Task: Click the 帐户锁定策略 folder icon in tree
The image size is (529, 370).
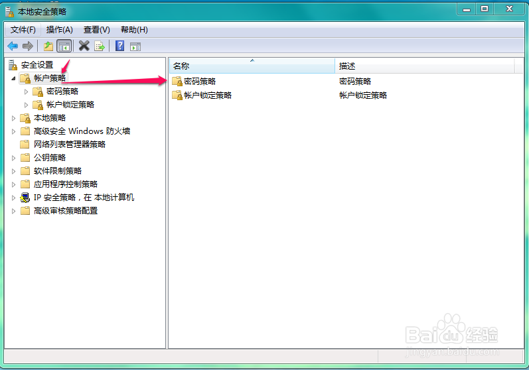Action: 38,105
